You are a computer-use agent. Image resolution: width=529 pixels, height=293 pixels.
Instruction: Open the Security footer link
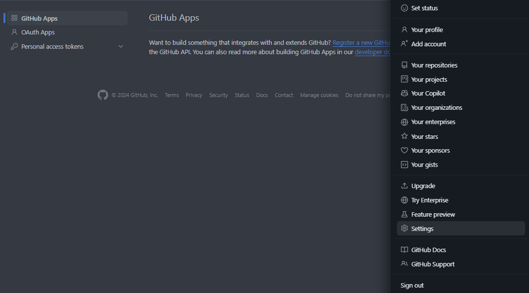pyautogui.click(x=219, y=95)
